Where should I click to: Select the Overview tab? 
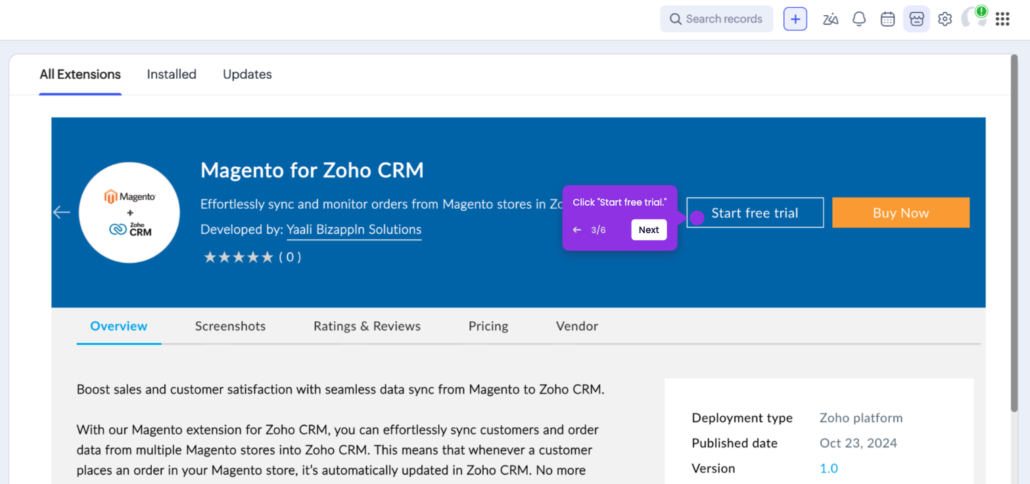pyautogui.click(x=119, y=326)
